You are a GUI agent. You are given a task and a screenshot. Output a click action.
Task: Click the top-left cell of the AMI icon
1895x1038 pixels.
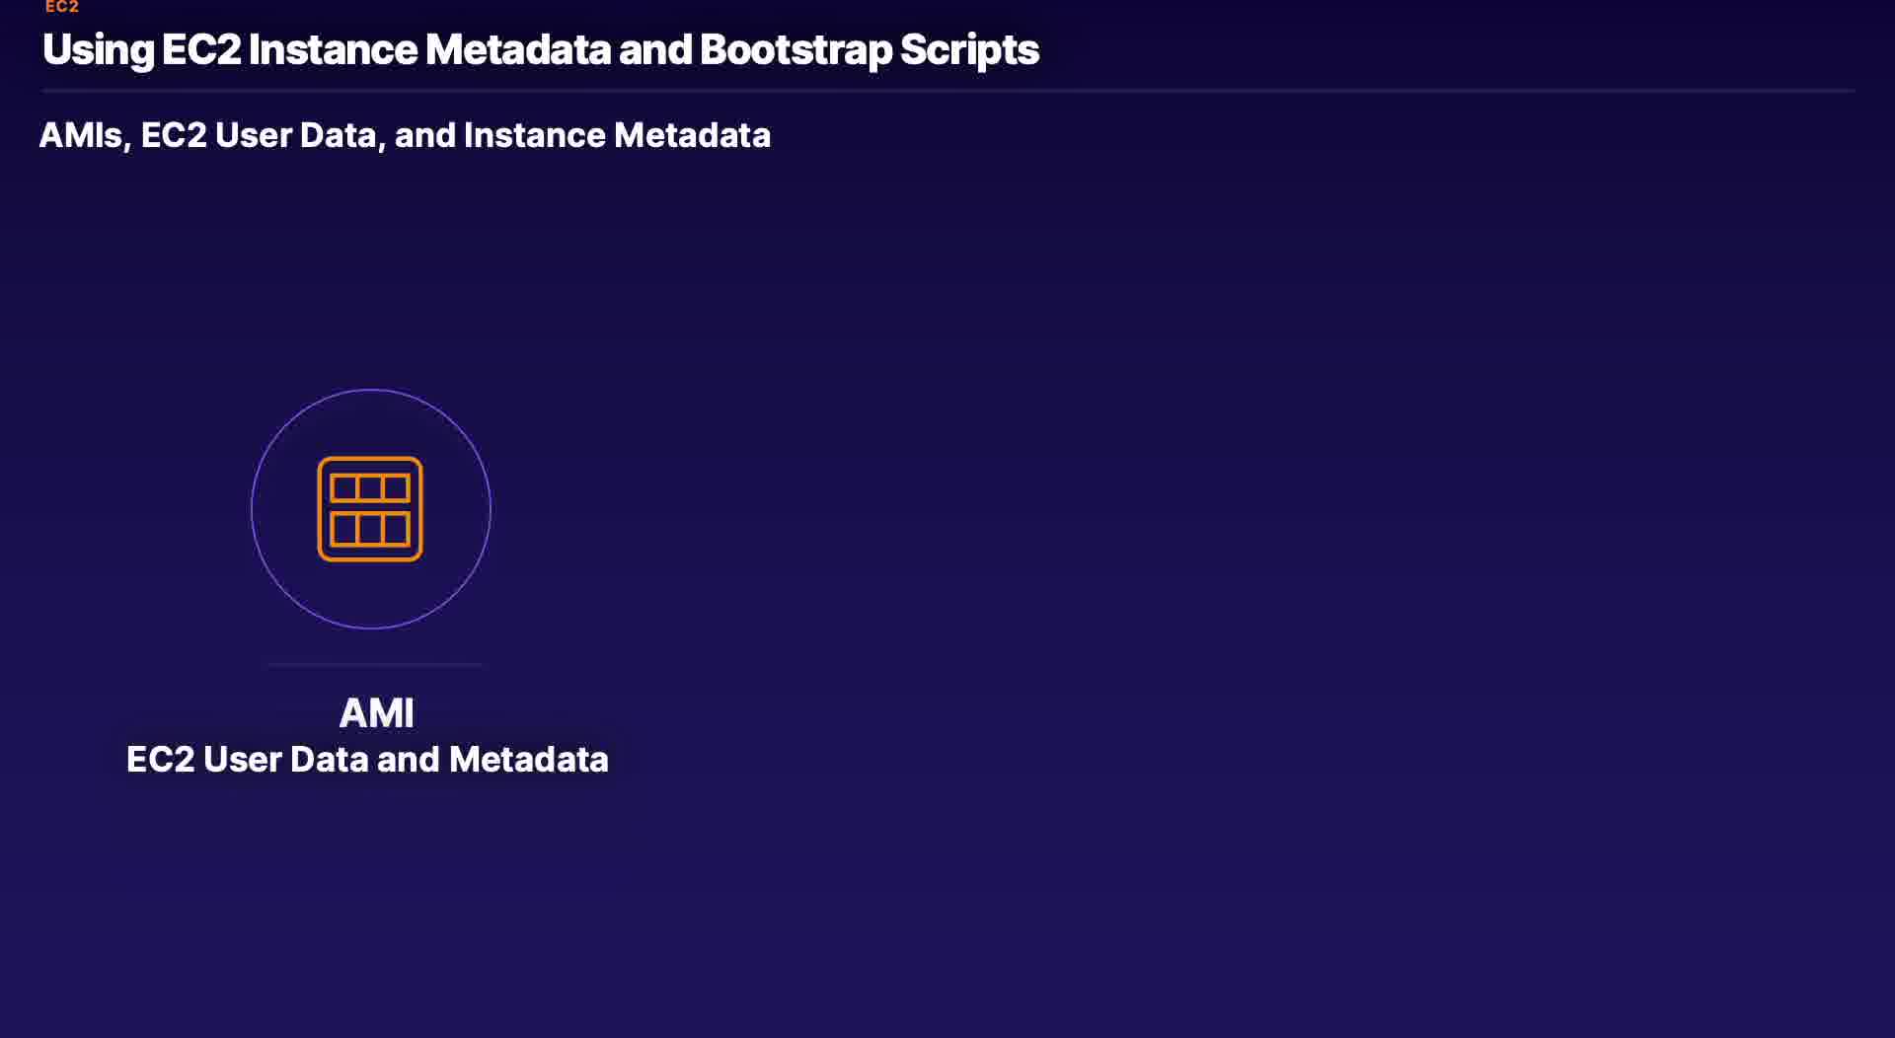[343, 487]
